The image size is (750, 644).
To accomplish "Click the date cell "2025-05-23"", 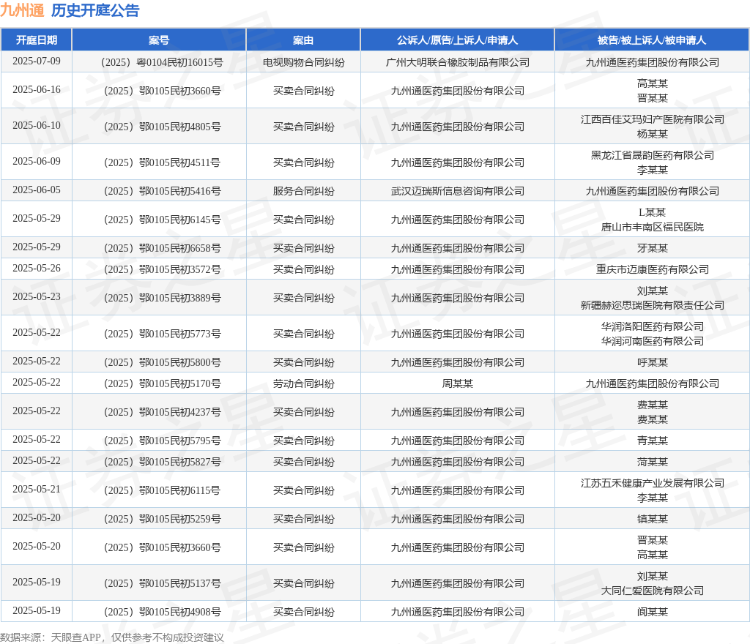I will point(37,297).
